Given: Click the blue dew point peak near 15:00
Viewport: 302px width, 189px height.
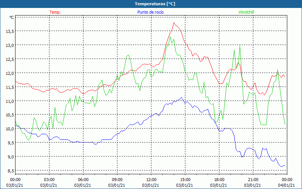Looking at the screenshot, I should 181,98.
